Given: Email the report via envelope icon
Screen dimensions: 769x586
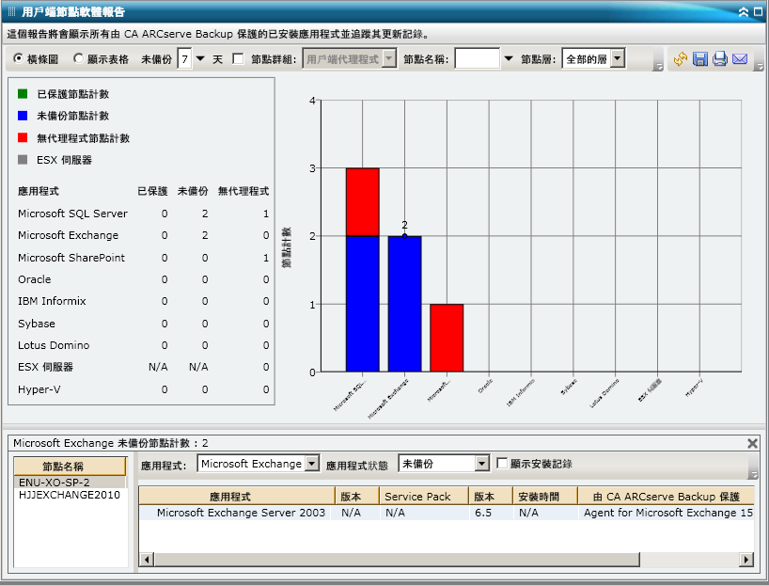Looking at the screenshot, I should click(x=740, y=59).
